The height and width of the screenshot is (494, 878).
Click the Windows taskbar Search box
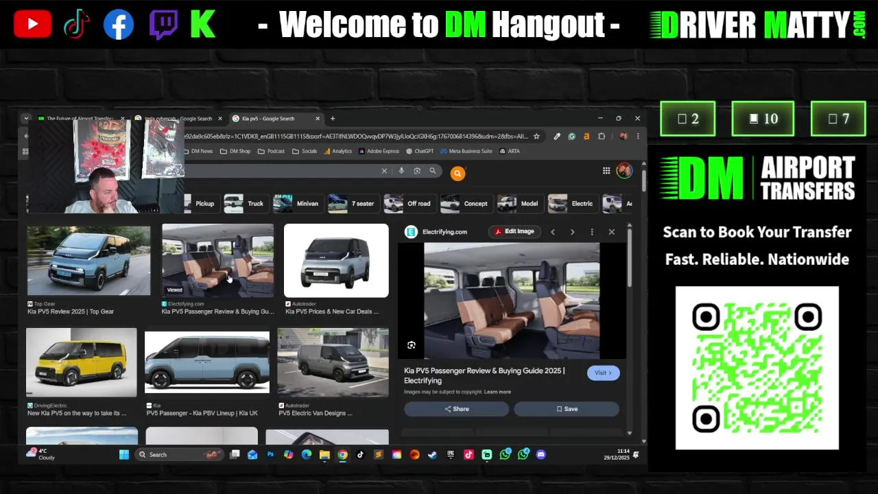point(180,454)
